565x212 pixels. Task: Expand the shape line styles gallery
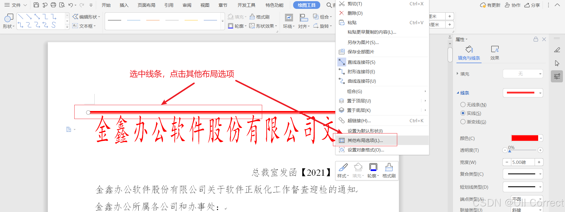pyautogui.click(x=222, y=21)
